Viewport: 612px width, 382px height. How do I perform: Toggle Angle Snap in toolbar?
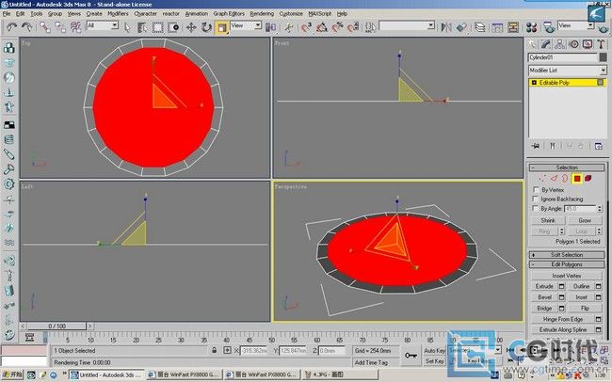322,27
